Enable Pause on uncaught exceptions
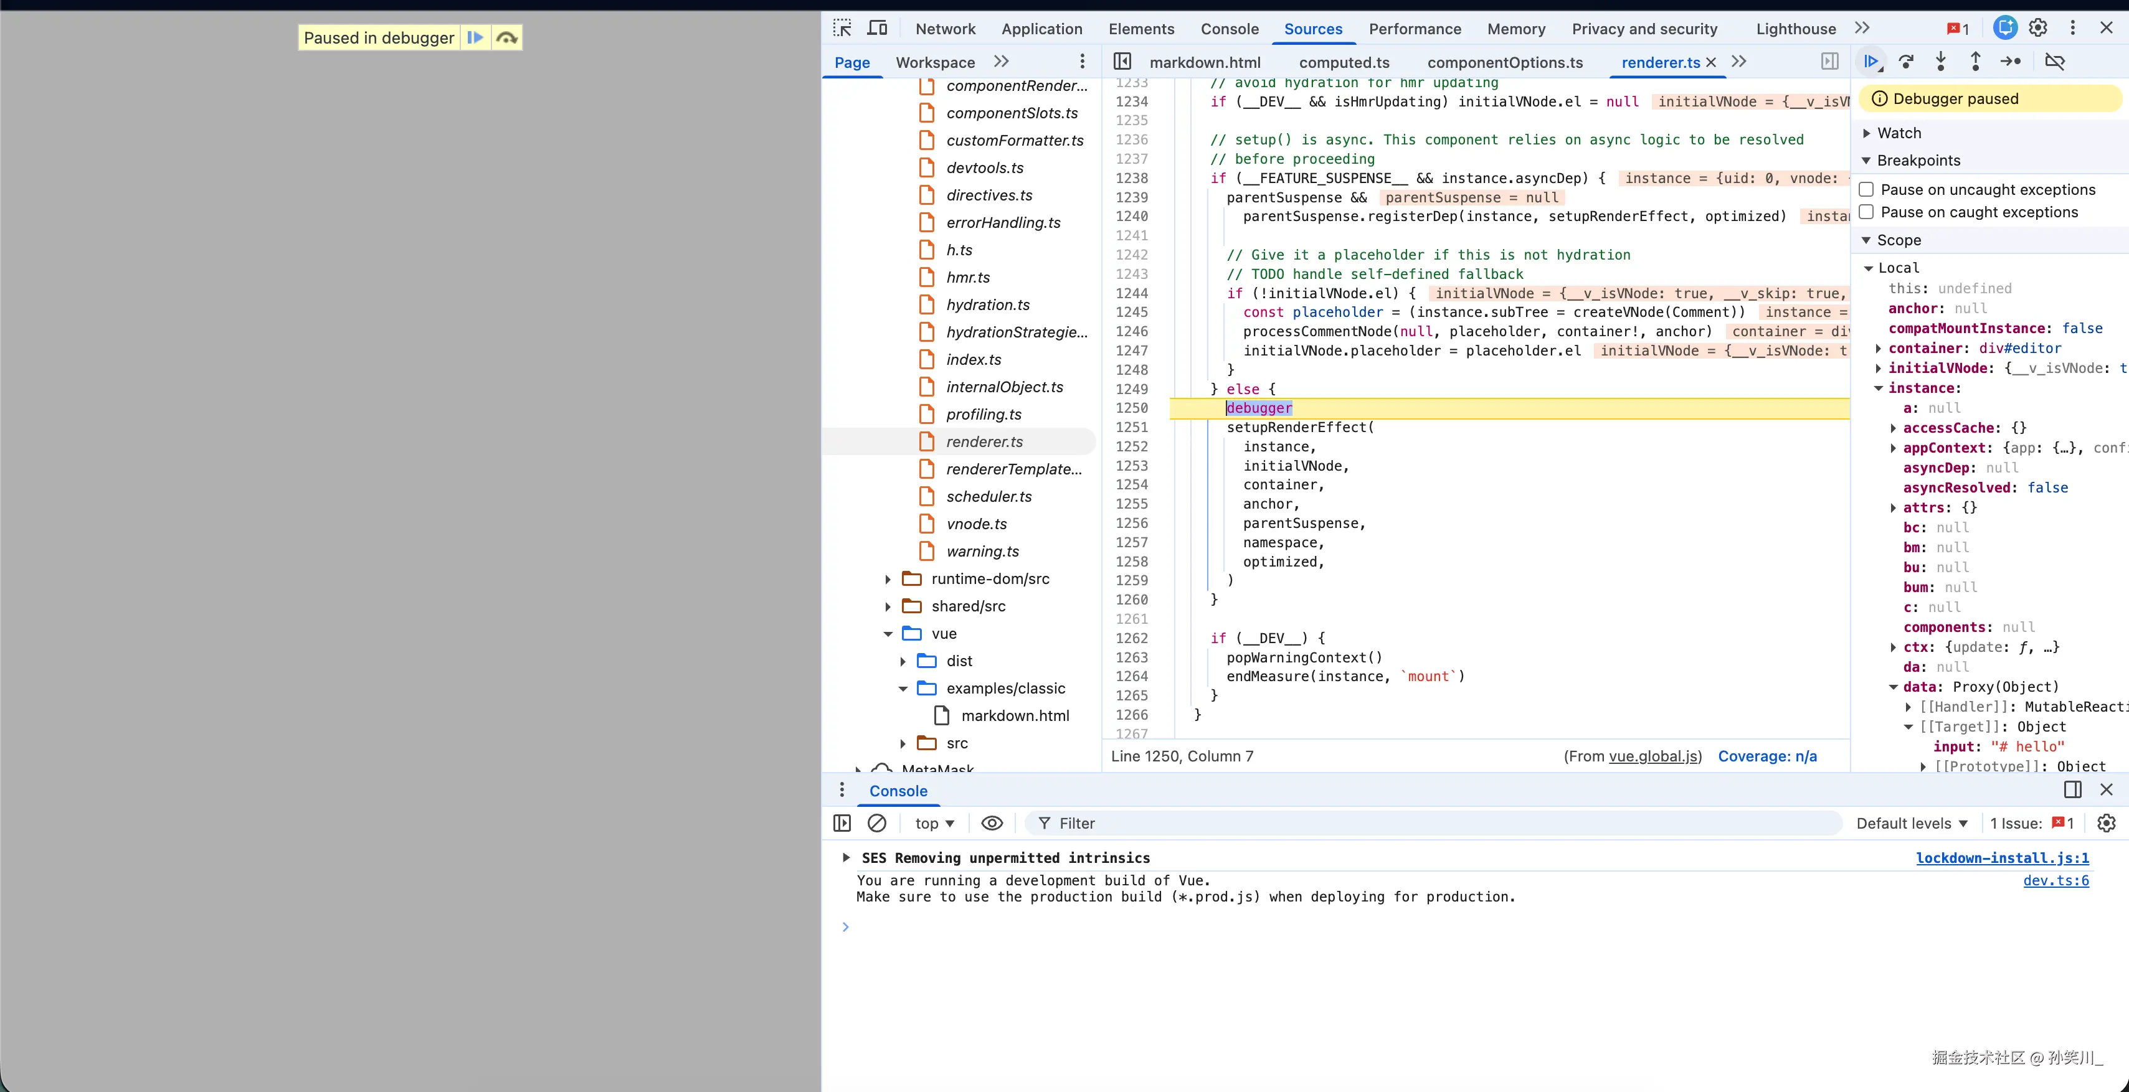 coord(1866,189)
